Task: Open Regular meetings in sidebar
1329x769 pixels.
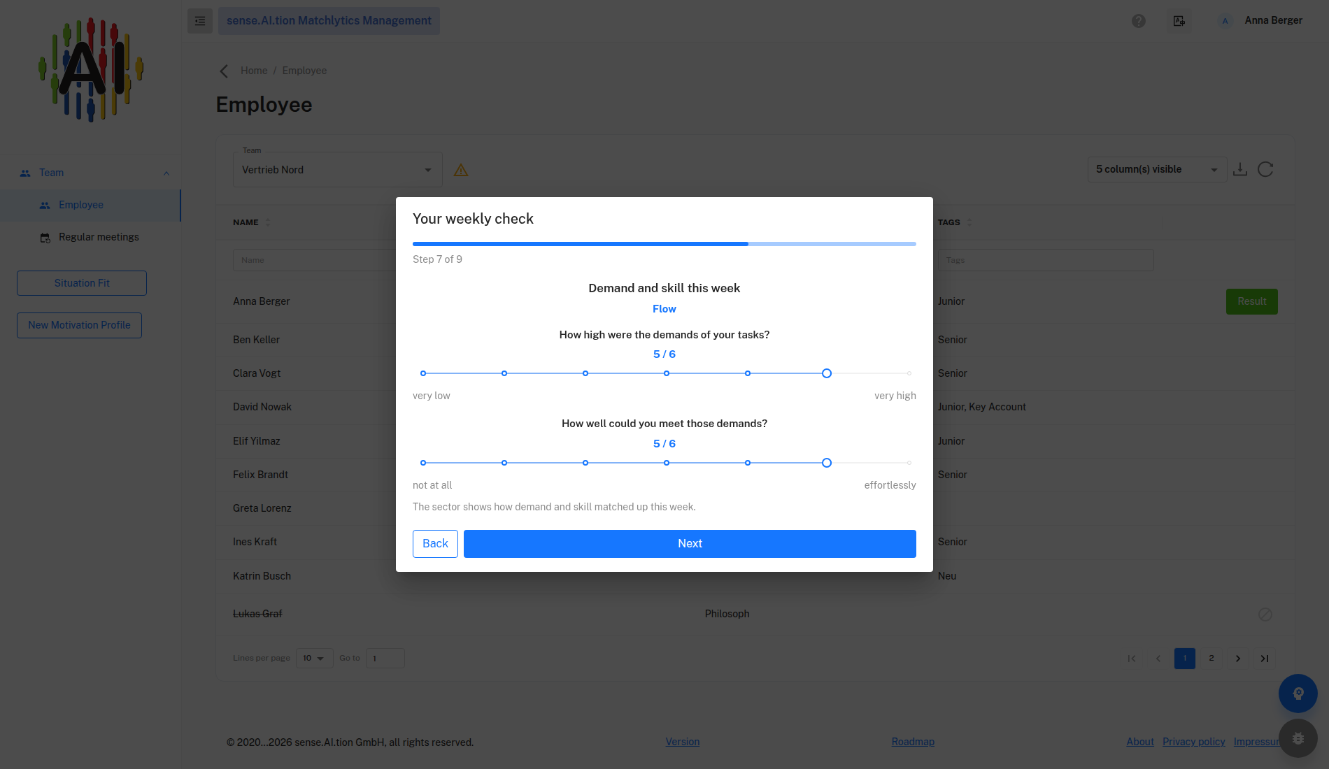Action: (x=90, y=238)
